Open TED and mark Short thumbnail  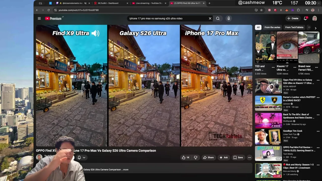[x=265, y=47]
